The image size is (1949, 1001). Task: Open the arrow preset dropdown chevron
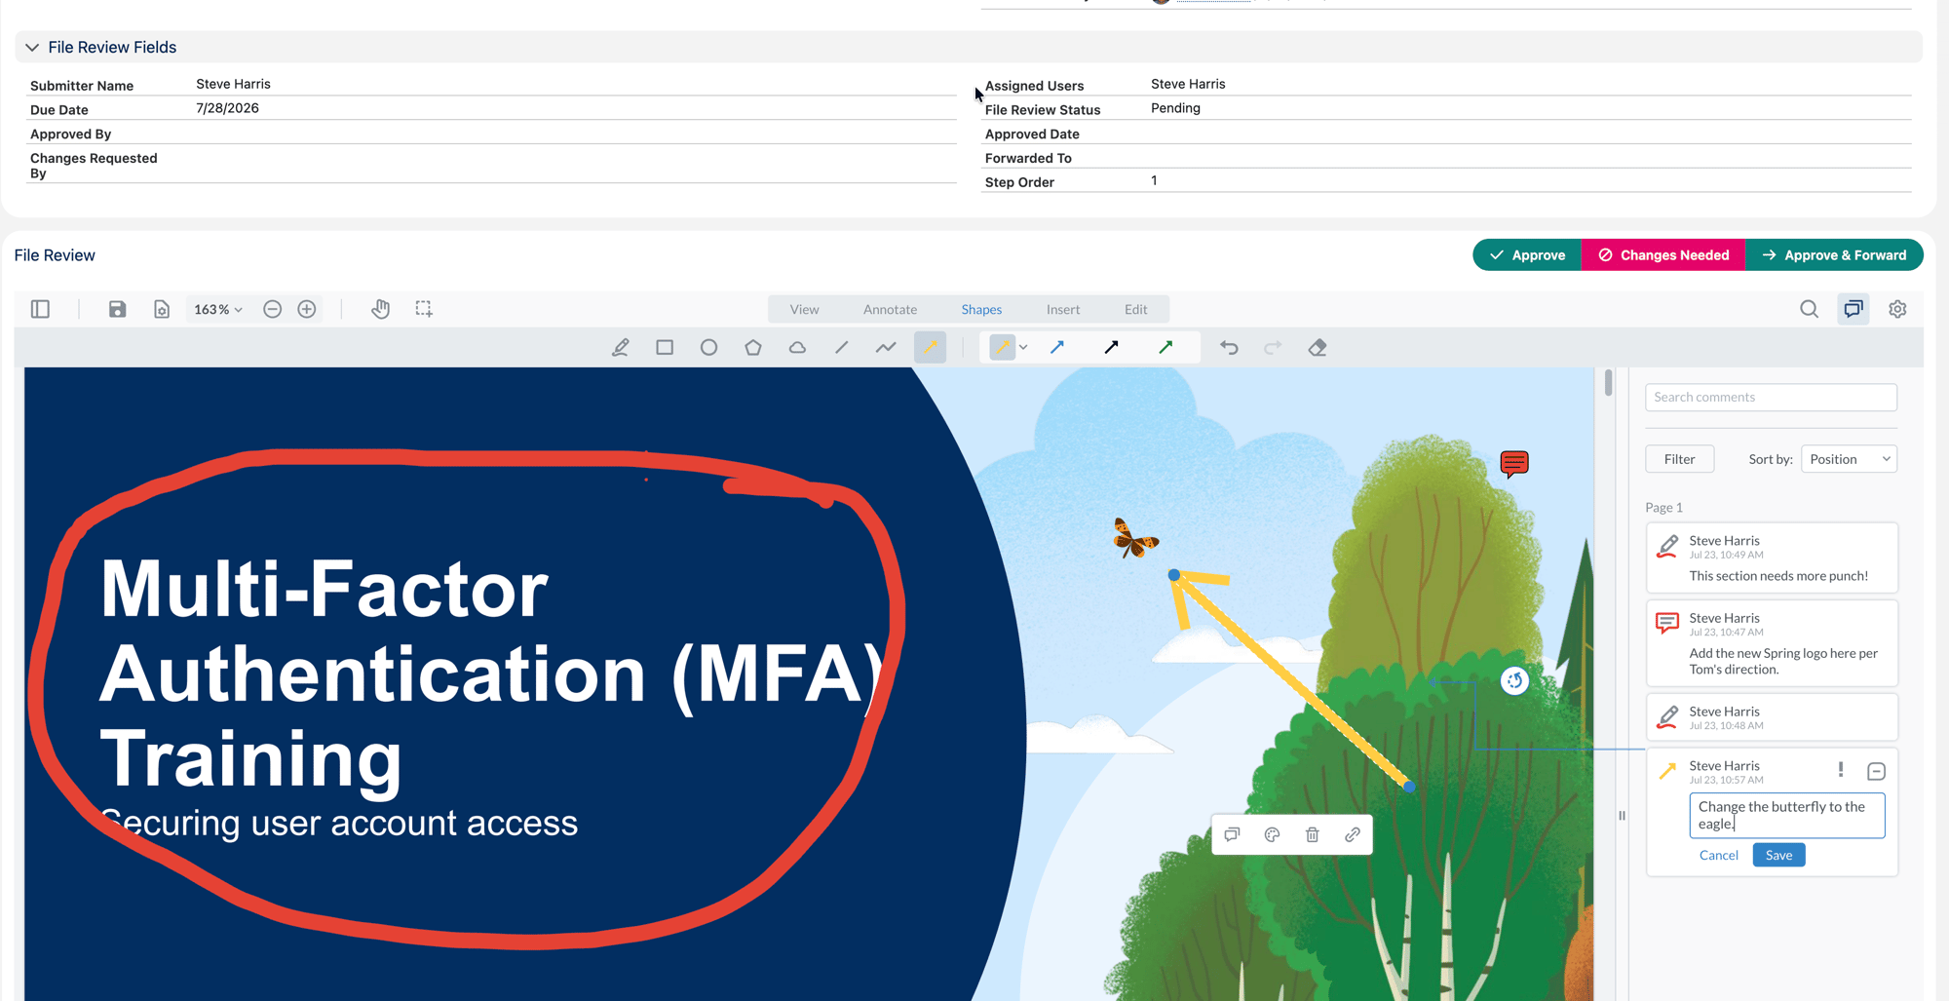(1023, 347)
